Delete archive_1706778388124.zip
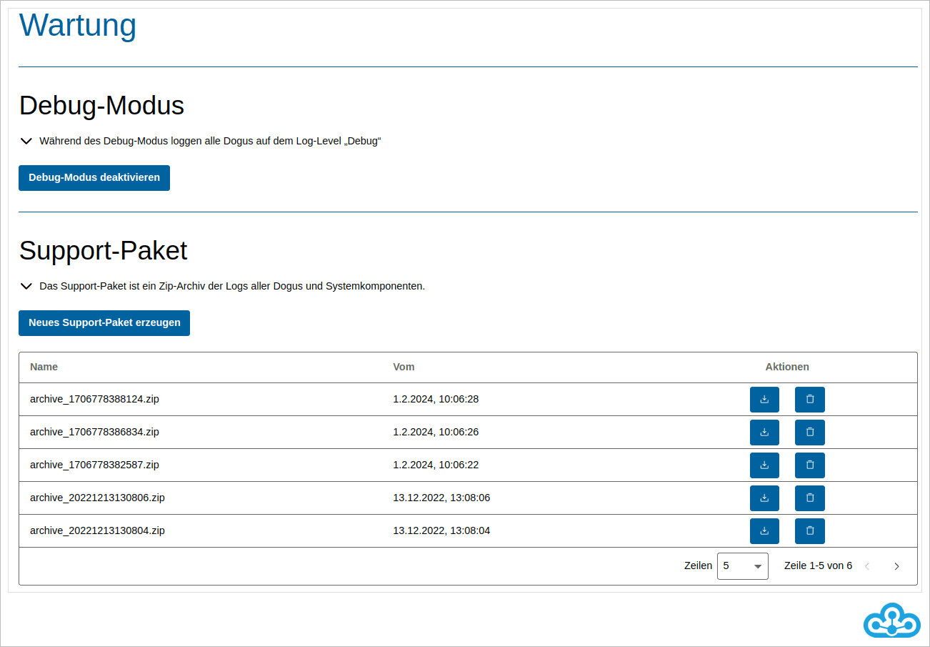Image resolution: width=930 pixels, height=647 pixels. [x=809, y=400]
